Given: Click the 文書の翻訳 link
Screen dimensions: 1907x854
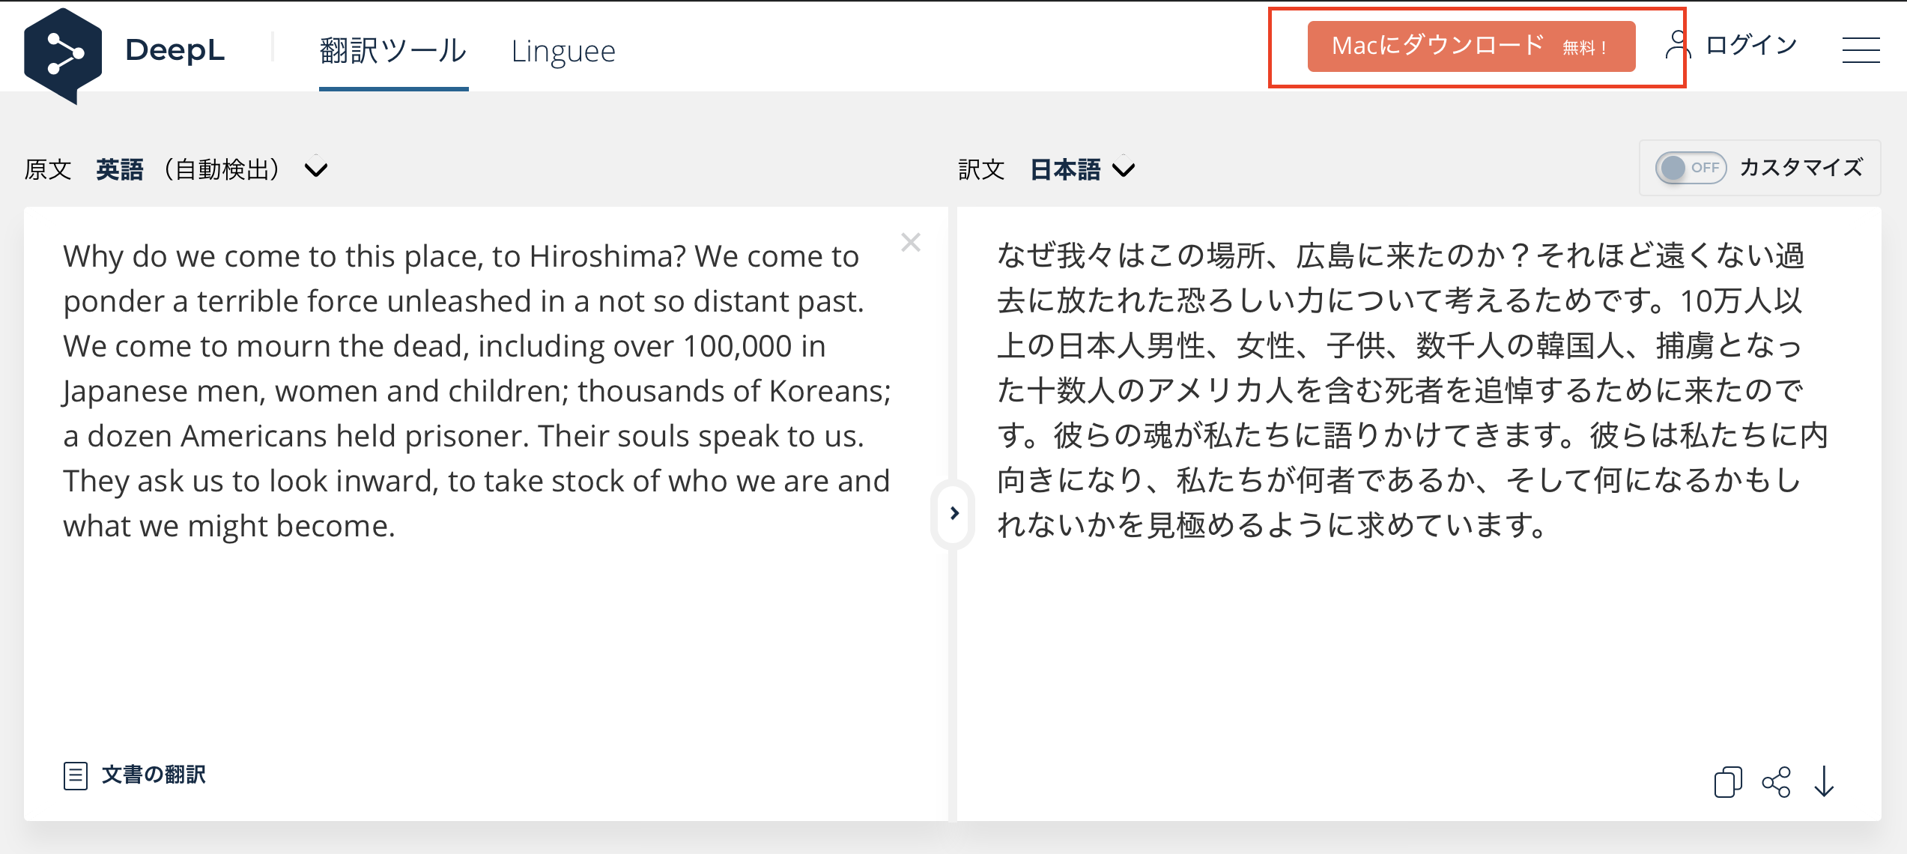Looking at the screenshot, I should click(x=154, y=775).
